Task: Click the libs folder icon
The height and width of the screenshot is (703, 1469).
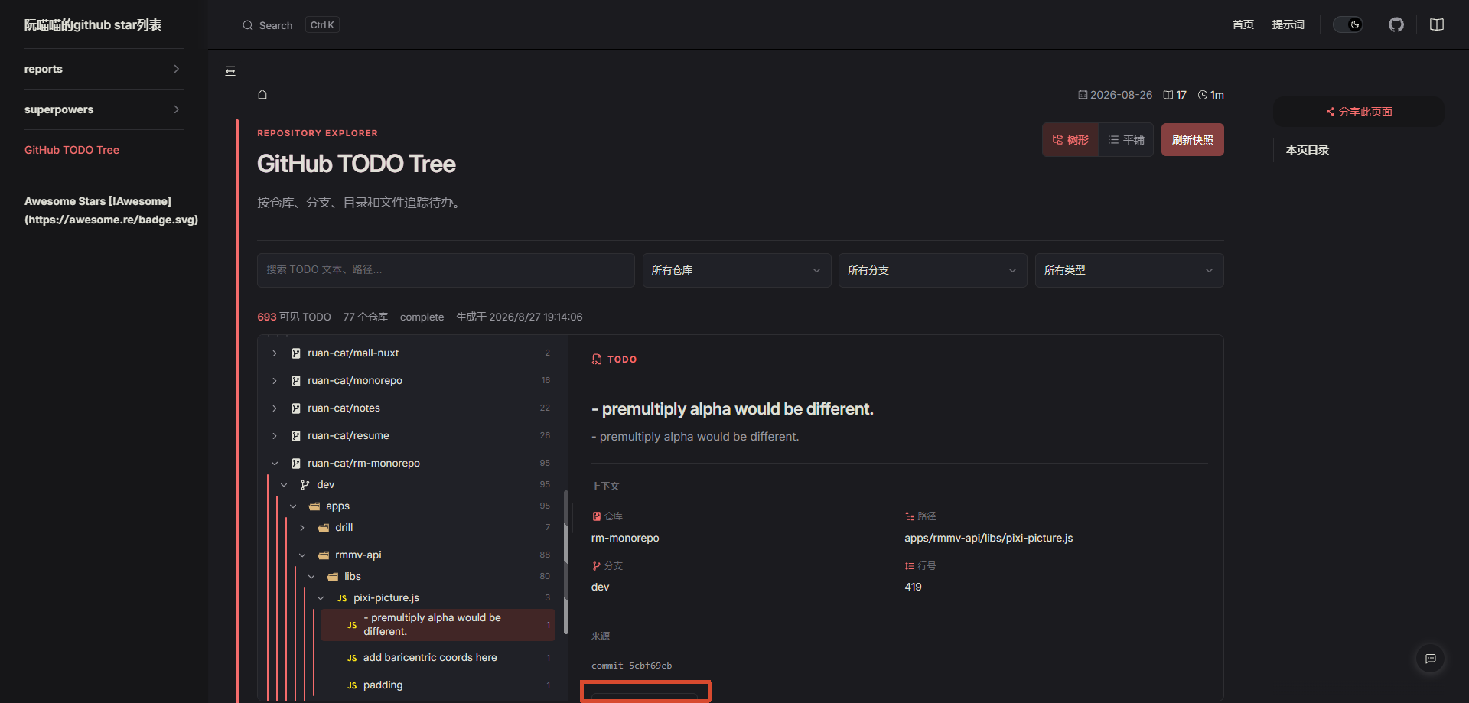Action: (333, 577)
